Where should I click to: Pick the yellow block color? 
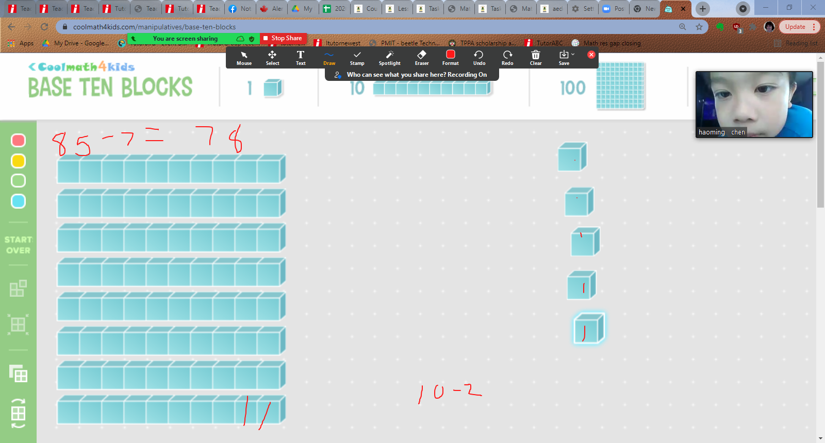tap(19, 161)
